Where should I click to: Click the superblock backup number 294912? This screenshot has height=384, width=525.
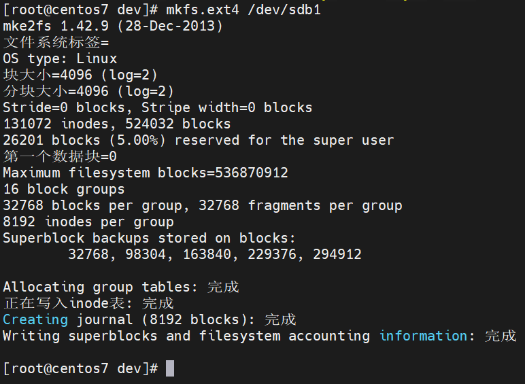(x=337, y=254)
